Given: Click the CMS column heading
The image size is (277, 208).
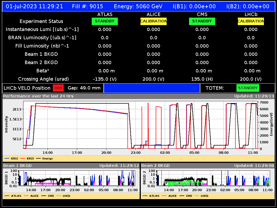Looking at the screenshot, I should point(202,14).
